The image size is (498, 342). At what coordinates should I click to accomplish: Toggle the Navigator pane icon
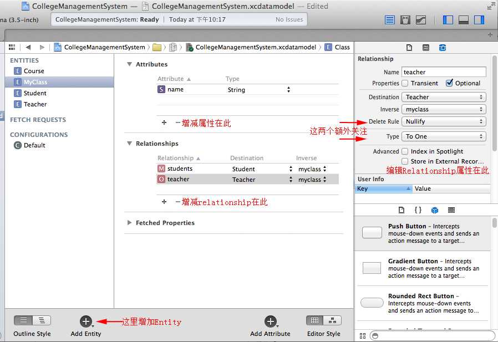(448, 20)
